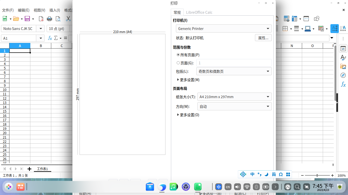
Task: Click the Sigma sum icon
Action: [56, 38]
